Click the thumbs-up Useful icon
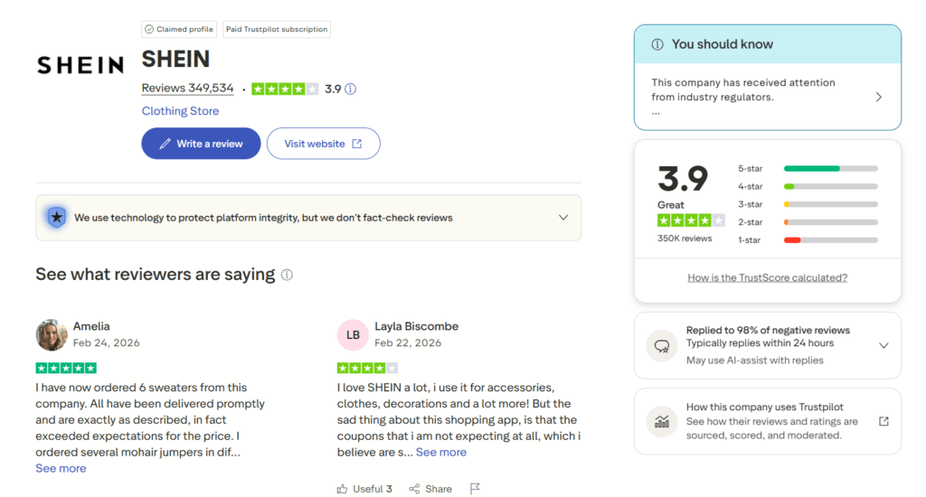The width and height of the screenshot is (926, 497). [343, 489]
